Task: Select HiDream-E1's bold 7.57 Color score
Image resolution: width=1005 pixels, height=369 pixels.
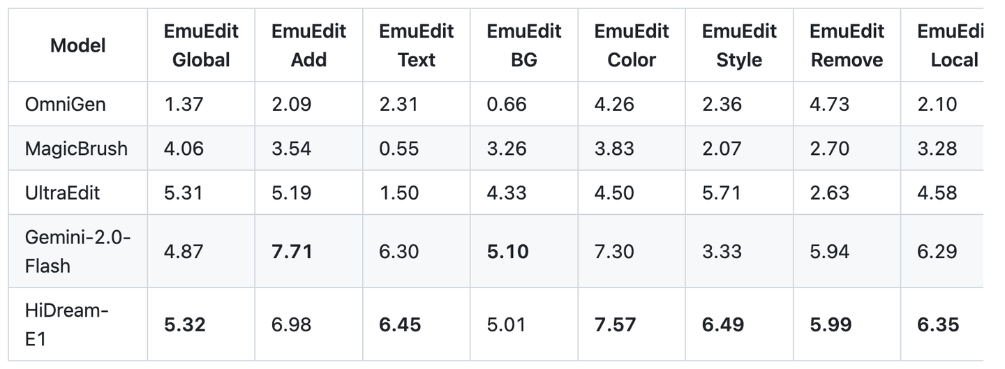Action: click(615, 324)
